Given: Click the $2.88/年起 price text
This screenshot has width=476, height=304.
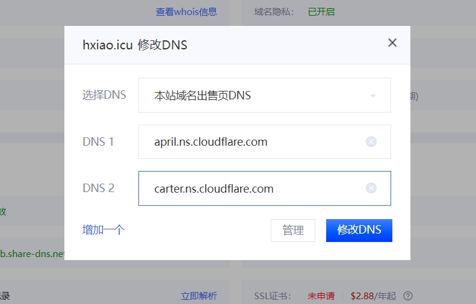Looking at the screenshot, I should [373, 296].
